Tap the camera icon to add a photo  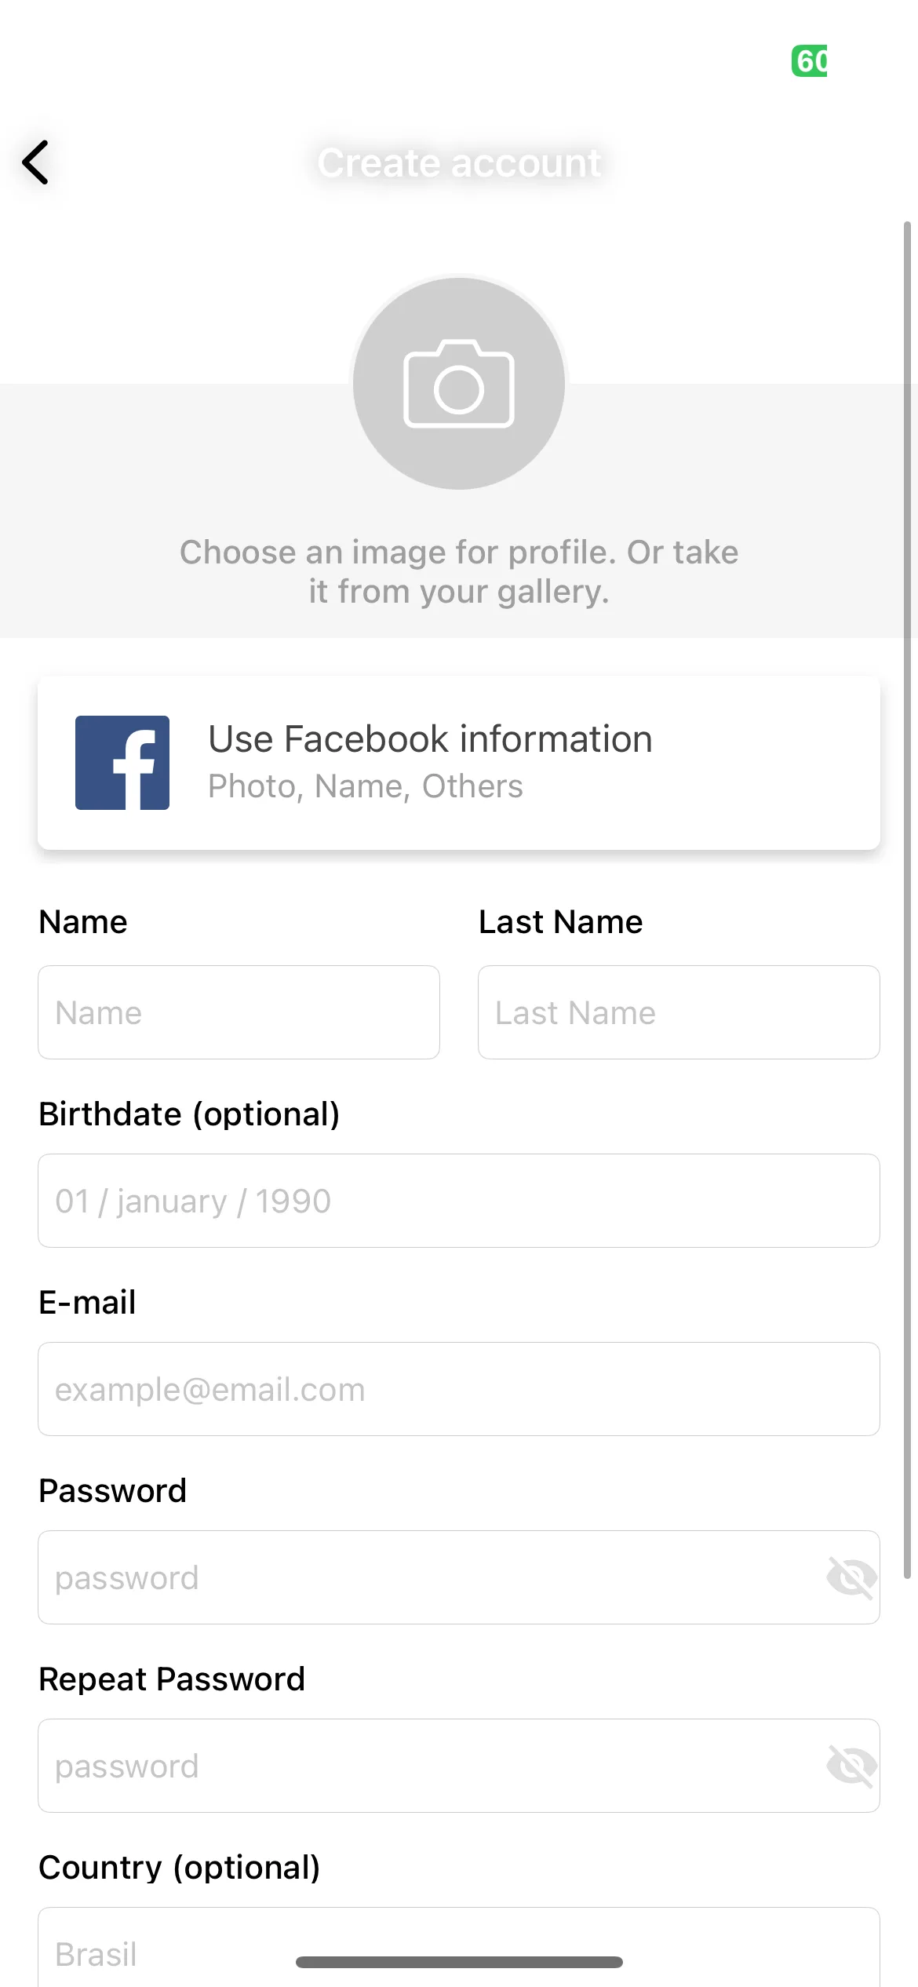tap(459, 383)
